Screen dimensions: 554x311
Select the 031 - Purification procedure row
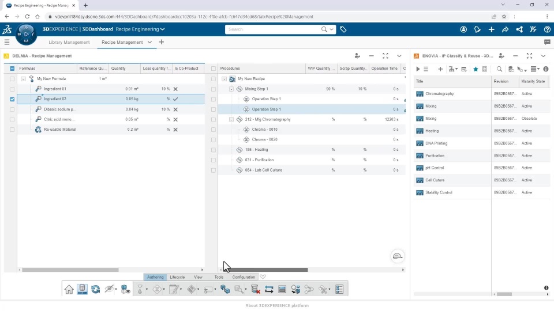click(312, 160)
